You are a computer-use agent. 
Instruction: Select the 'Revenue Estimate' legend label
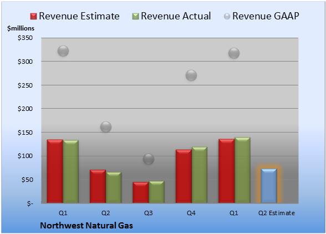tap(79, 16)
